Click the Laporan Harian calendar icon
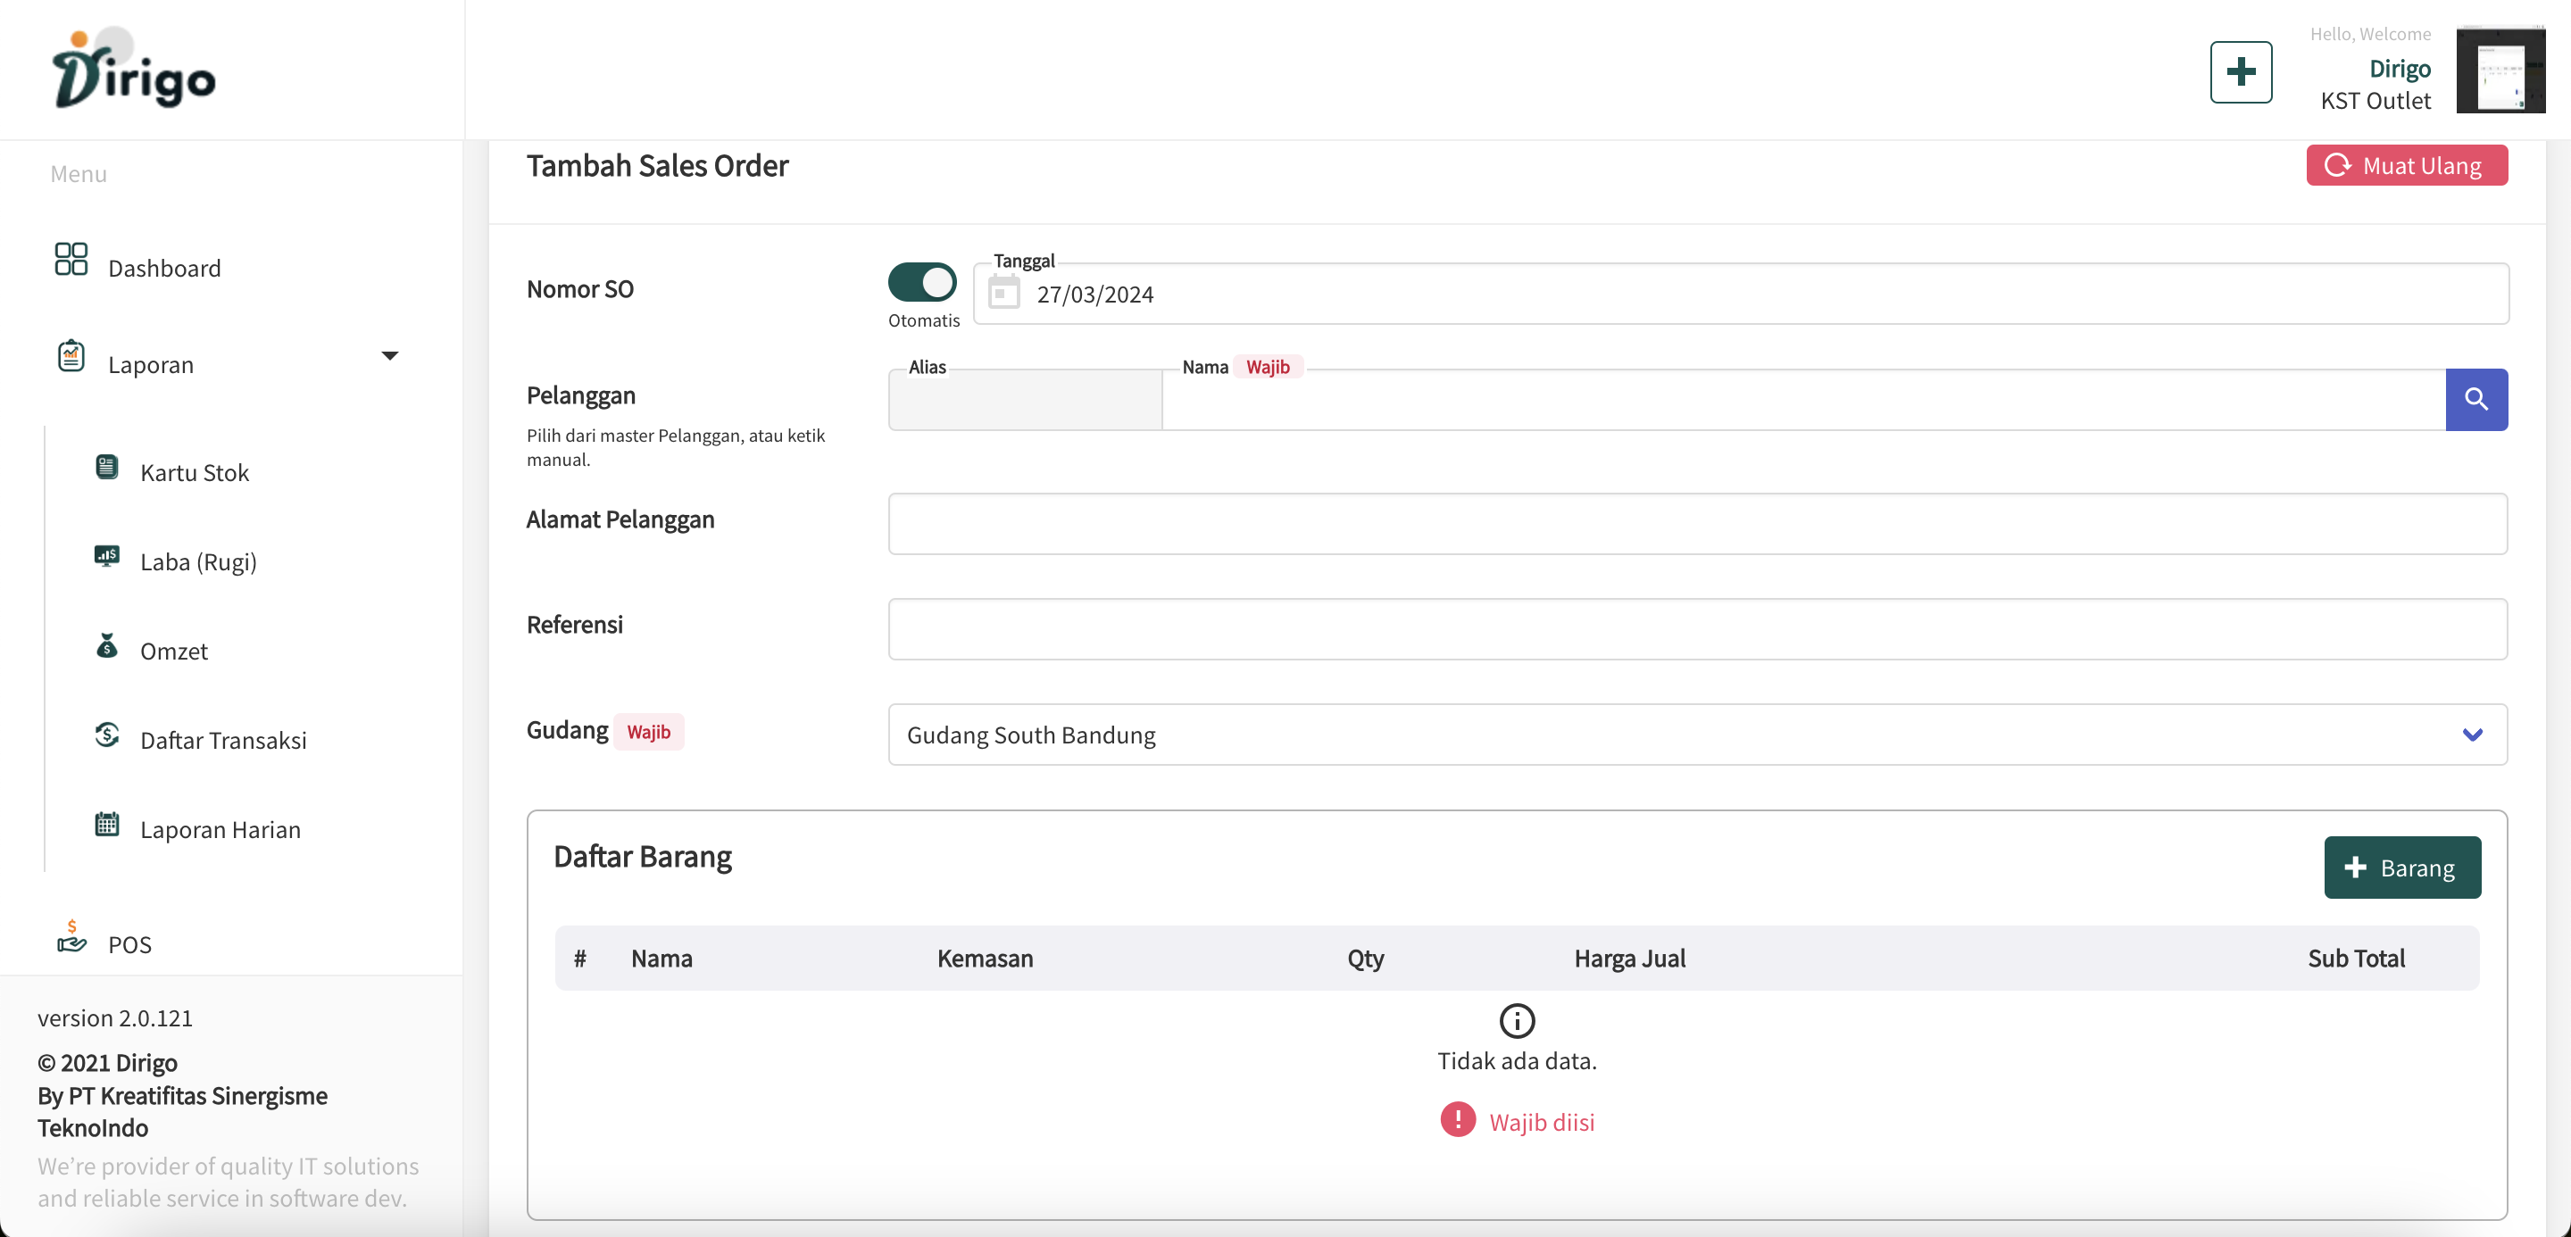Screen dimensions: 2571x1237 [x=107, y=824]
